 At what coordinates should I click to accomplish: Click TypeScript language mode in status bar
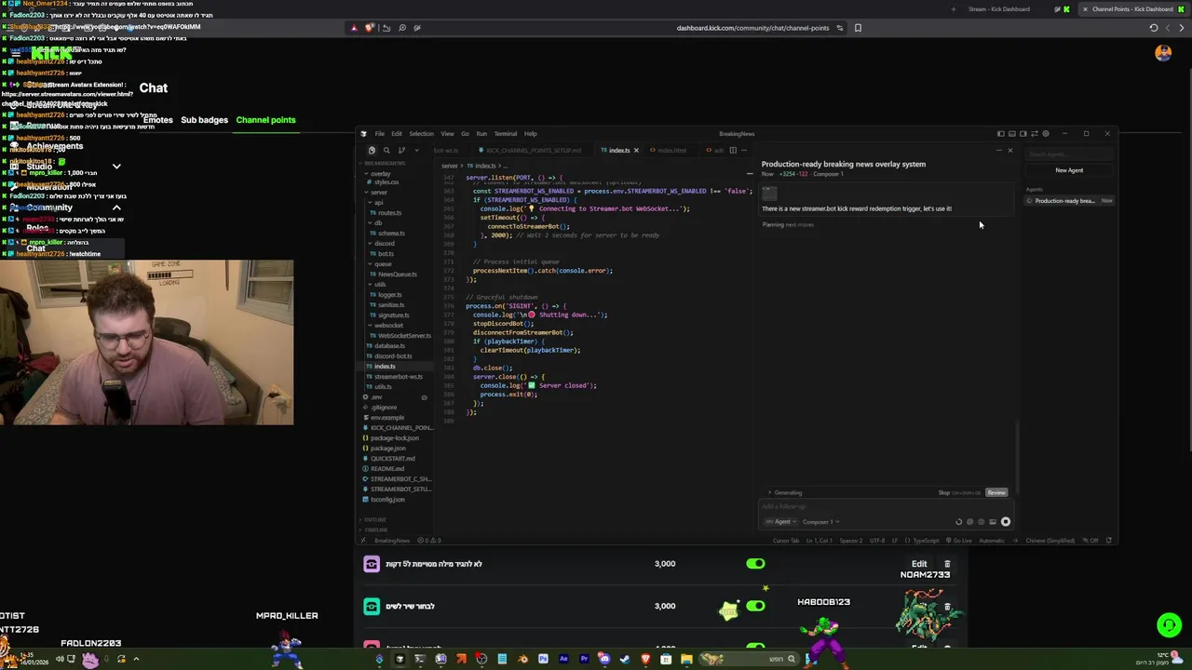point(926,541)
